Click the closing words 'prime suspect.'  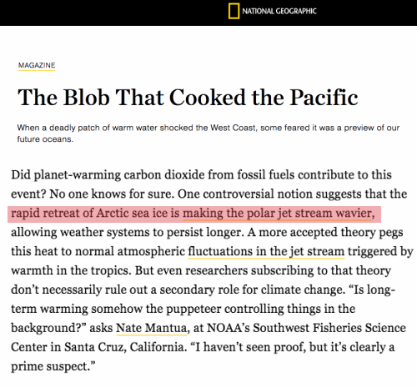coord(53,366)
